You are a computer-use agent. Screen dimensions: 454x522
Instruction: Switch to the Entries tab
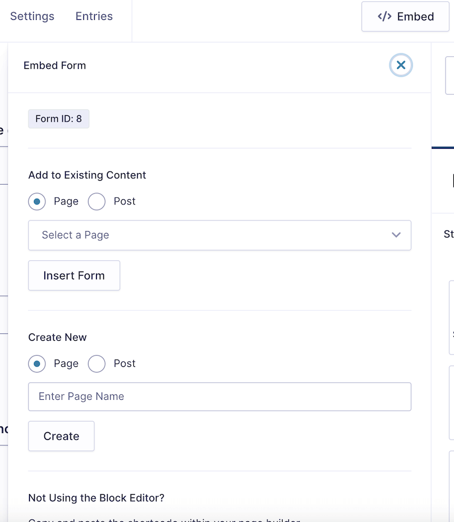tap(94, 16)
